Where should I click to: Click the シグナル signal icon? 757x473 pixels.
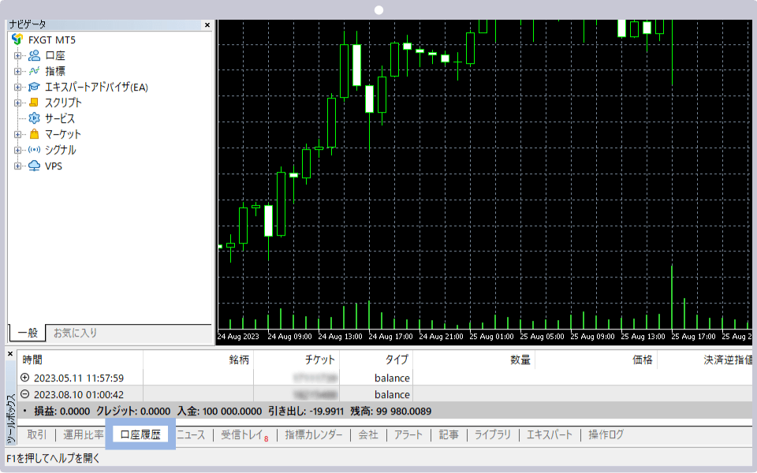point(34,150)
